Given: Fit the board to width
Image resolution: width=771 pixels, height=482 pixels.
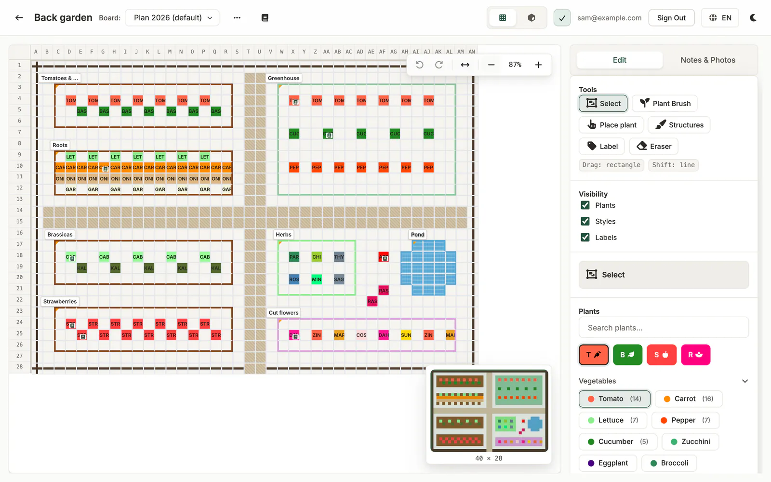Looking at the screenshot, I should [x=465, y=65].
